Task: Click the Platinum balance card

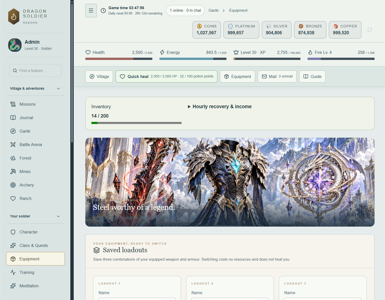Action: click(241, 30)
